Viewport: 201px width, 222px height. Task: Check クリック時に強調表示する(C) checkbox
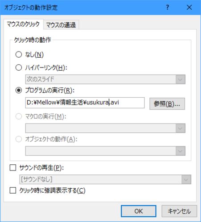13,190
